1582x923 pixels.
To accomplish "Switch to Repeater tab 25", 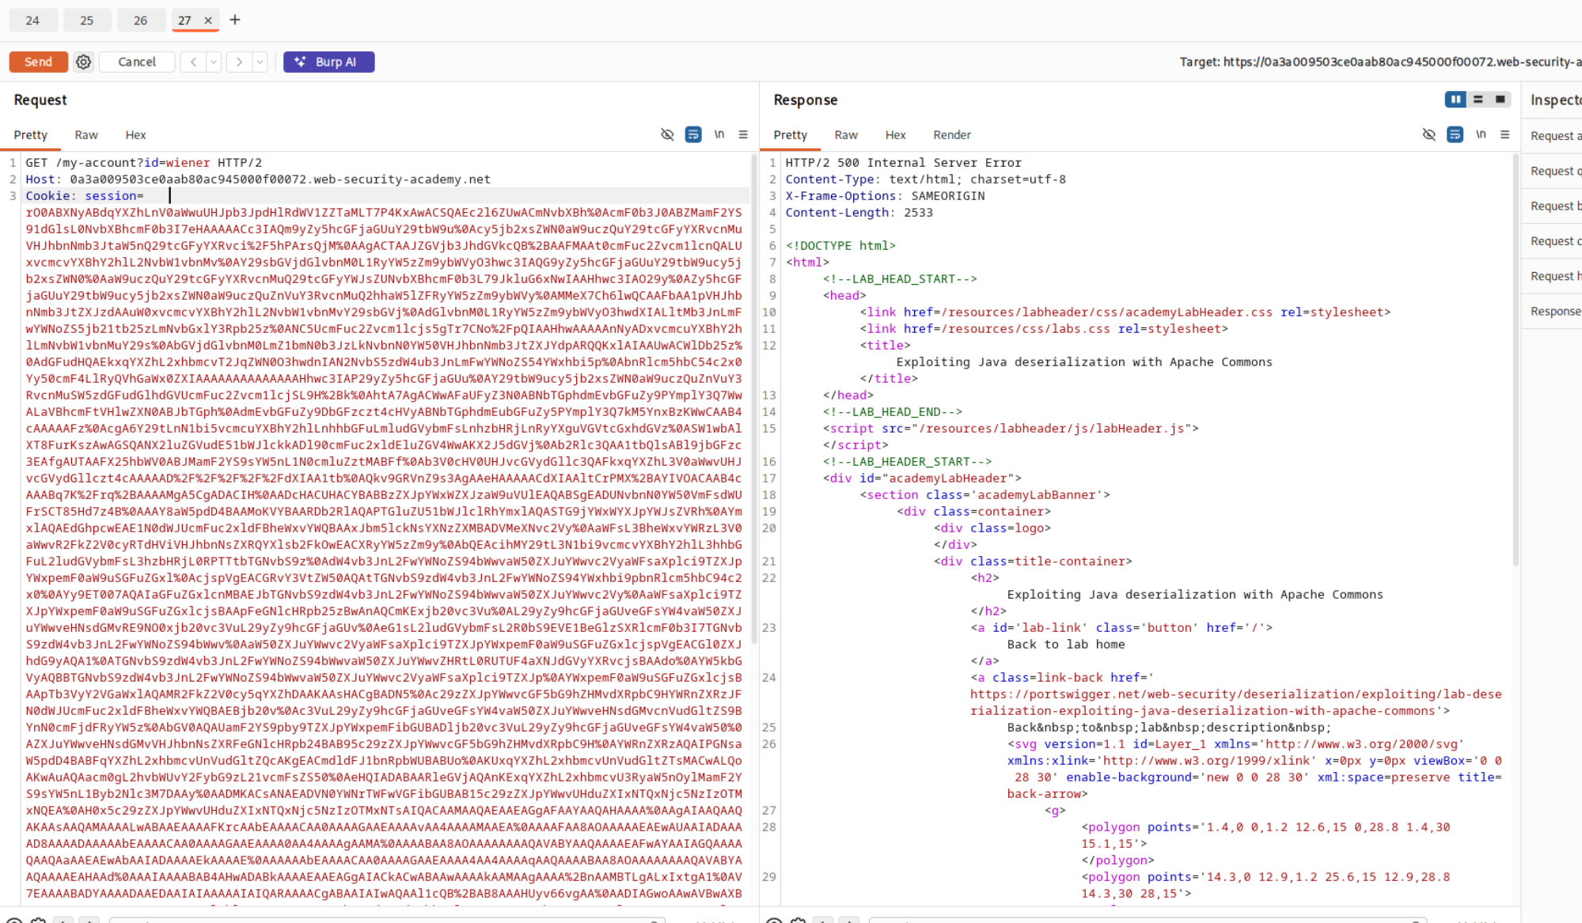I will click(87, 21).
